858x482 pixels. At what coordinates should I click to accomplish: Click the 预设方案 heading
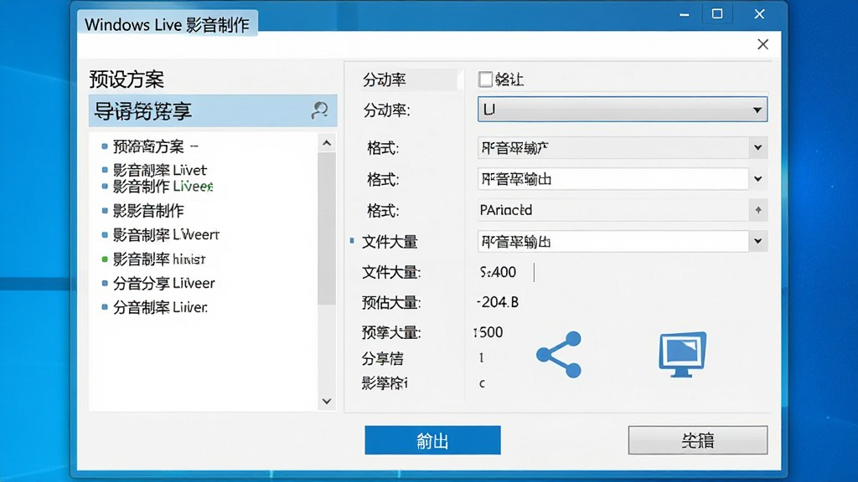click(x=127, y=79)
